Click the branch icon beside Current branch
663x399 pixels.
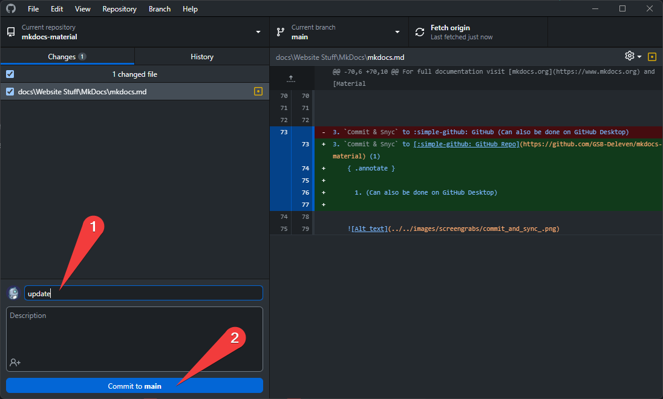click(x=281, y=32)
